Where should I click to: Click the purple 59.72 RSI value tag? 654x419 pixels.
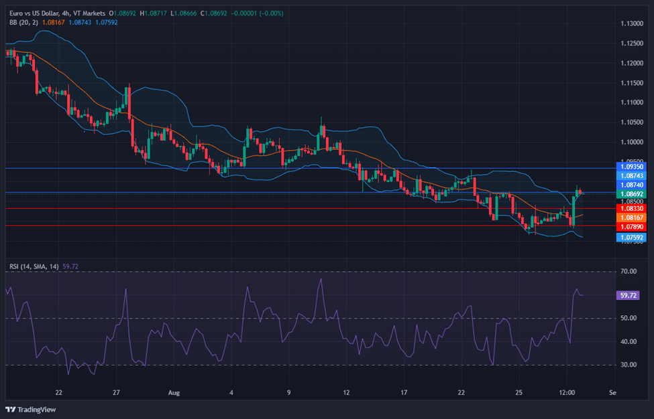pyautogui.click(x=626, y=295)
